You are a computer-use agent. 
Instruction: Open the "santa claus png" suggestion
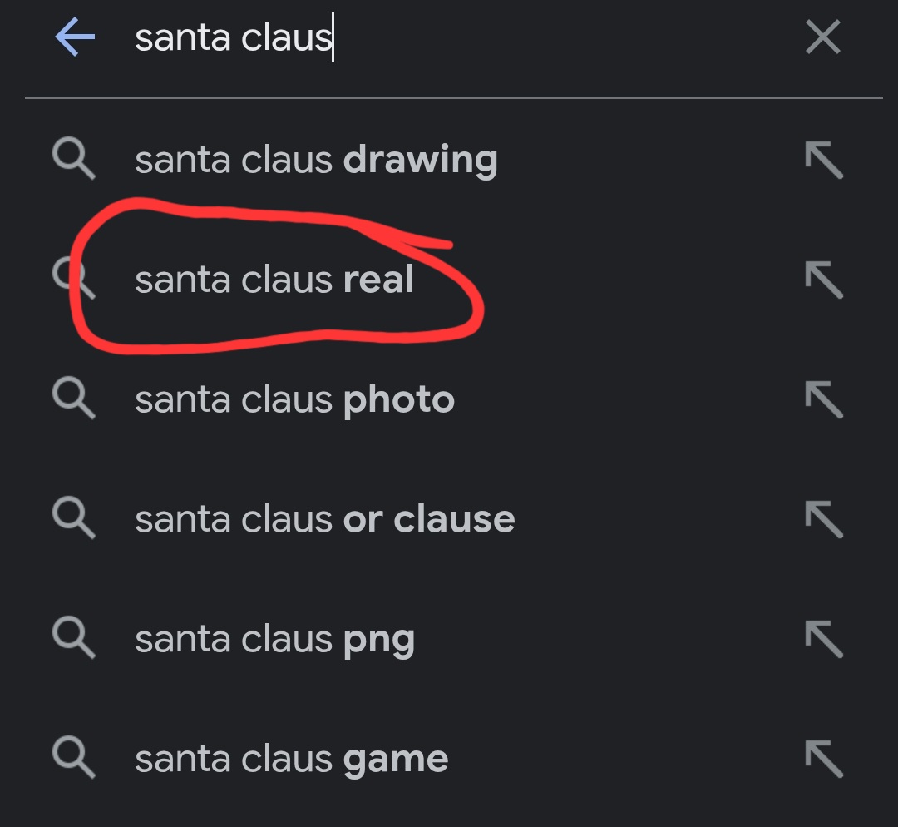(274, 640)
